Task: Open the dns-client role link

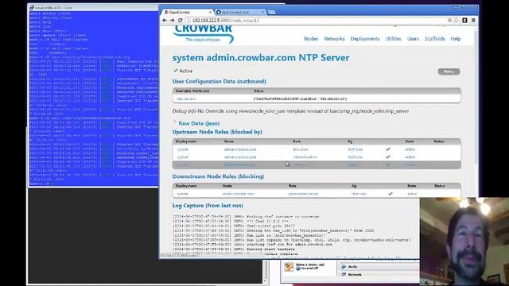Action: tap(301, 149)
